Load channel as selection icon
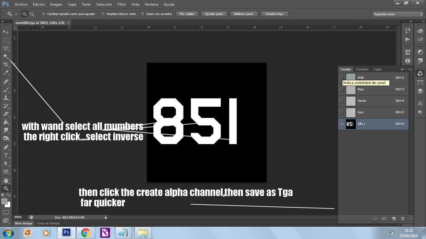 click(x=375, y=219)
